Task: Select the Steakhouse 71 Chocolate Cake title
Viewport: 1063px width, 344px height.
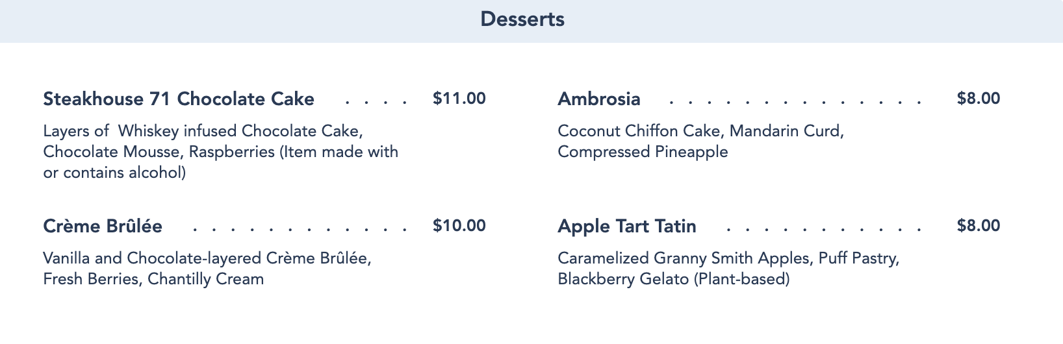Action: pos(179,99)
